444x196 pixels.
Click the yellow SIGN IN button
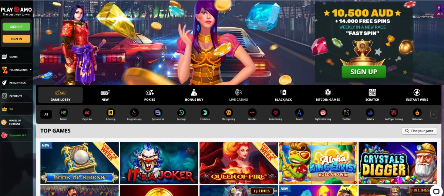click(x=16, y=39)
